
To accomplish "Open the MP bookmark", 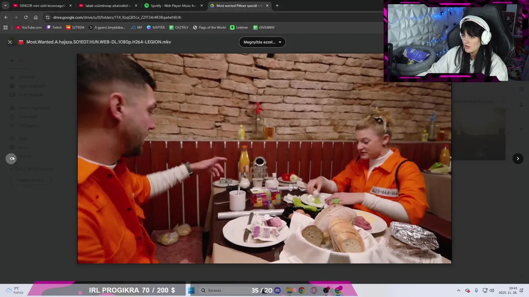I will [x=136, y=28].
